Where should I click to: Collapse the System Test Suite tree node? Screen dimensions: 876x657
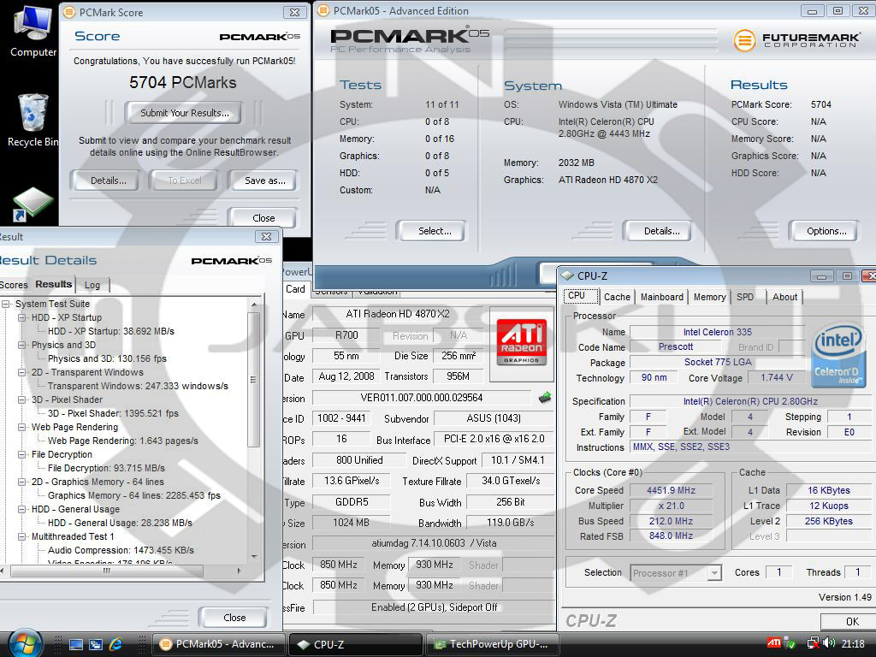pyautogui.click(x=6, y=304)
